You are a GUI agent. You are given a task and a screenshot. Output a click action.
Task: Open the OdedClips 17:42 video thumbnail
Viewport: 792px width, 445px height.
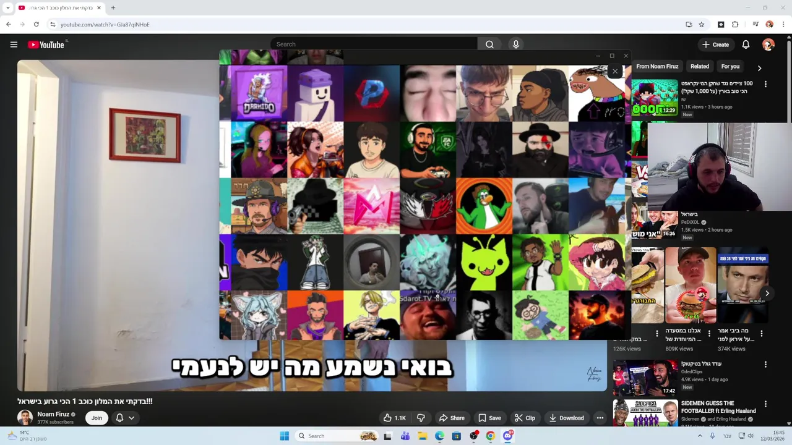pyautogui.click(x=645, y=378)
